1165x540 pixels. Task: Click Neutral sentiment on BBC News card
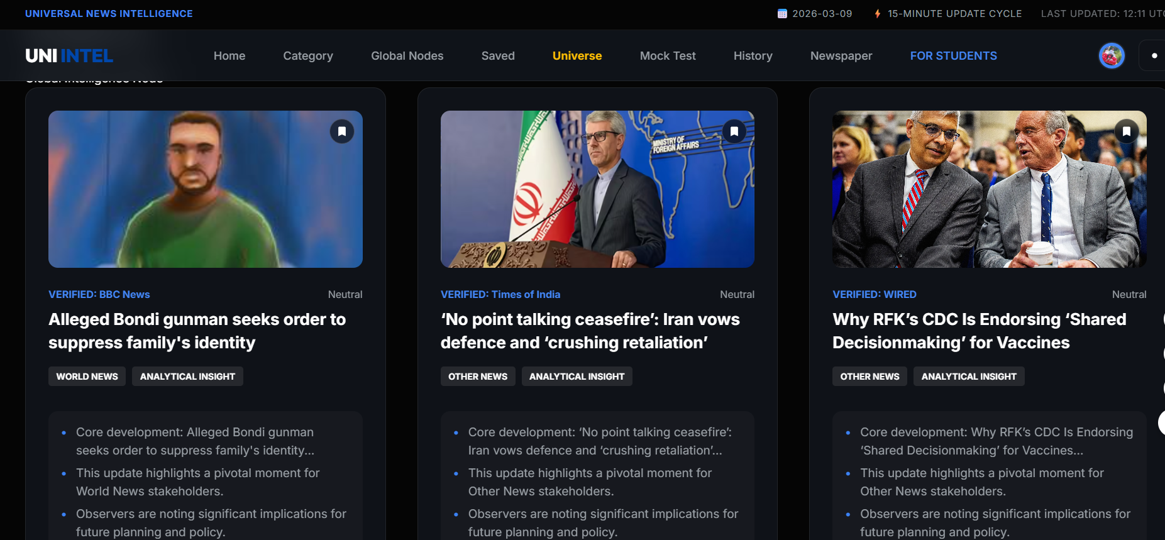pyautogui.click(x=345, y=294)
